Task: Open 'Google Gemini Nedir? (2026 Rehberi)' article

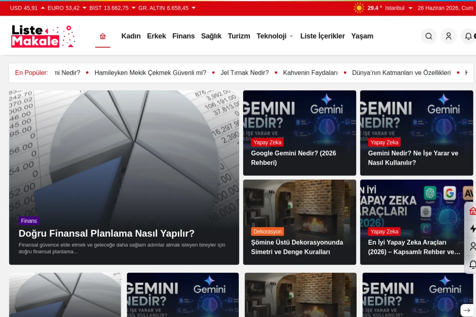Action: (x=293, y=158)
